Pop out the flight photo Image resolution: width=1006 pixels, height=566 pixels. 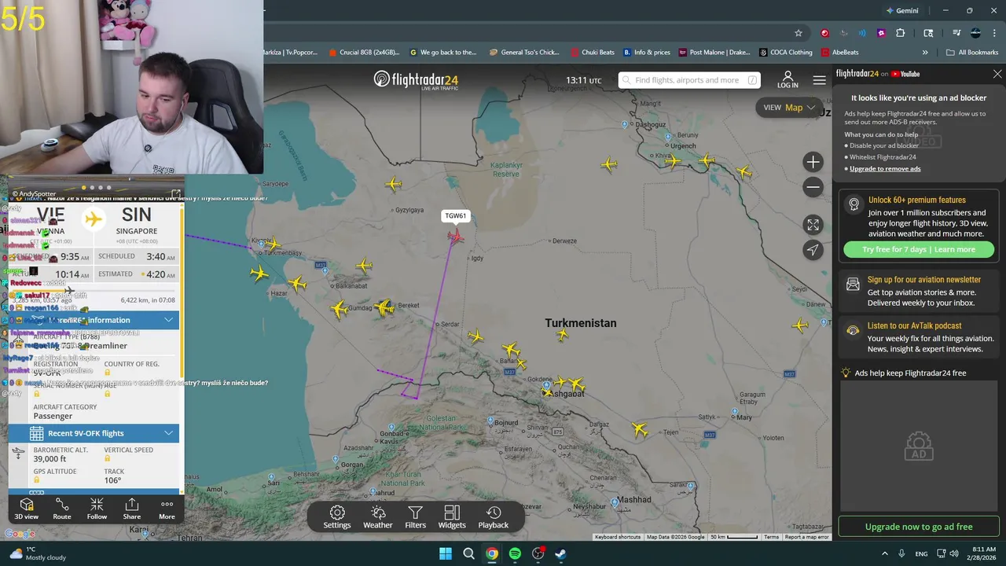click(175, 193)
